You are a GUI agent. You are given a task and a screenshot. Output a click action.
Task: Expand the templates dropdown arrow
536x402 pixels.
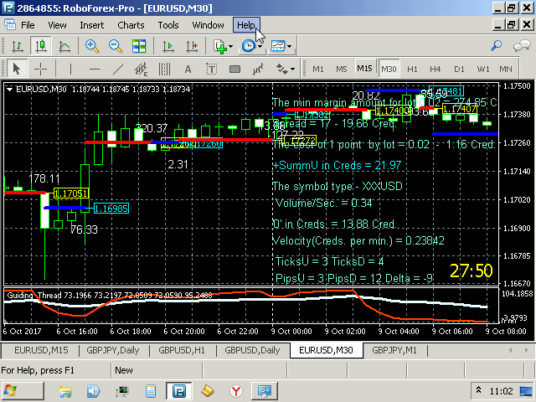pyautogui.click(x=290, y=47)
